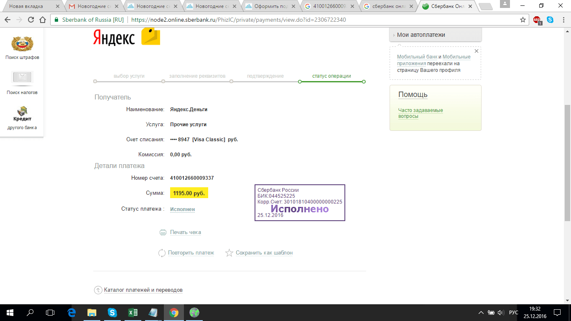Open the Мобильные приложения link

pyautogui.click(x=434, y=60)
